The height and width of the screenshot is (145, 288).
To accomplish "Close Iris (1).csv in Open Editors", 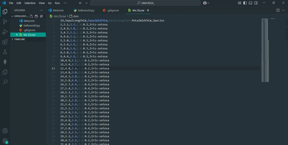I will click(x=17, y=34).
